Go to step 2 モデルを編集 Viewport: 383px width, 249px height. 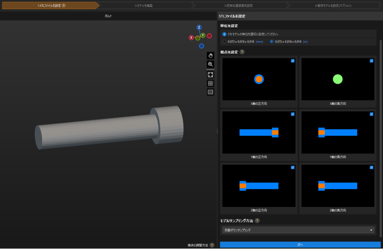pyautogui.click(x=144, y=5)
